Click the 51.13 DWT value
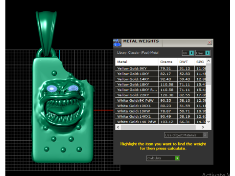 point(185,68)
